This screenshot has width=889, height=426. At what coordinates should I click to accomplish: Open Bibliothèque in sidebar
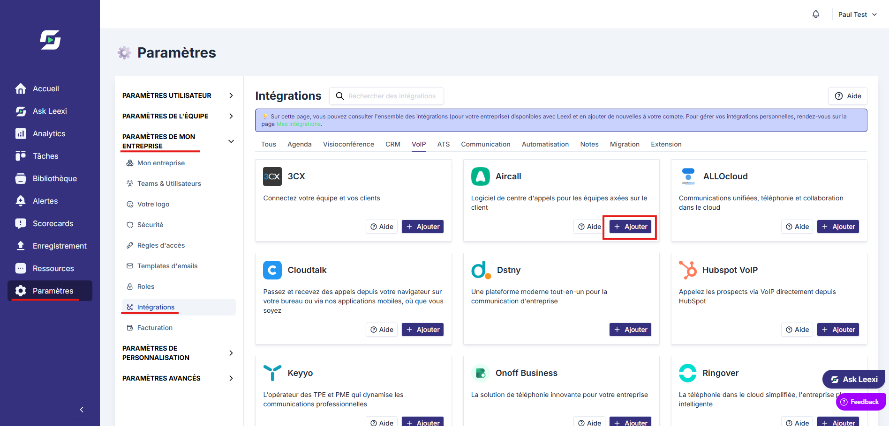click(x=50, y=178)
